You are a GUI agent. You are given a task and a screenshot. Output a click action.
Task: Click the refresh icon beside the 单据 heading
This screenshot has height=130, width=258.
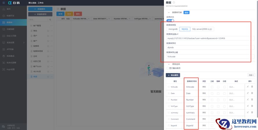(58, 9)
